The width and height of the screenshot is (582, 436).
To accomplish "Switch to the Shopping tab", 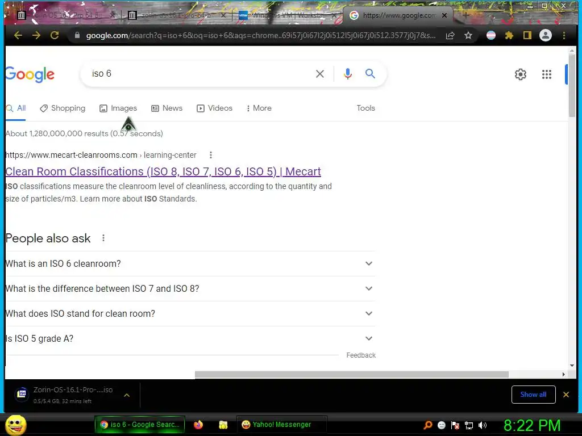I will [63, 108].
